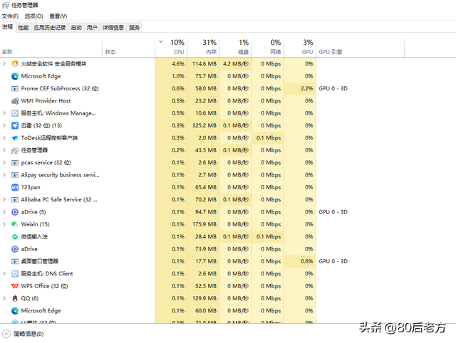Click the 325.2 MB memory cell
Screen dimensions: 456x343
coord(204,125)
